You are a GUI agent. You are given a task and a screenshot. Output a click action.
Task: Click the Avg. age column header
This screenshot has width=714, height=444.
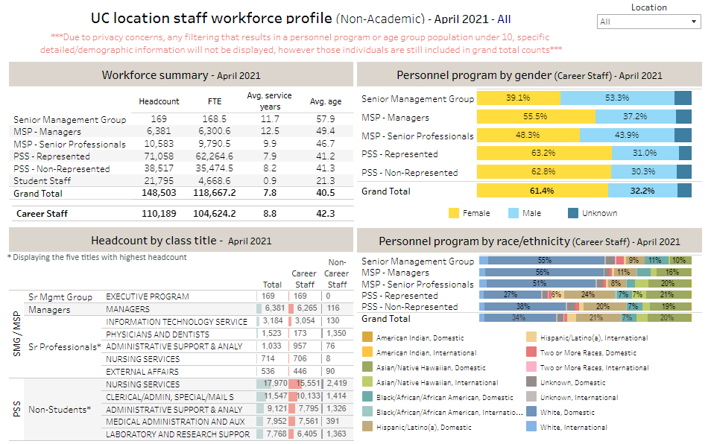tap(326, 101)
